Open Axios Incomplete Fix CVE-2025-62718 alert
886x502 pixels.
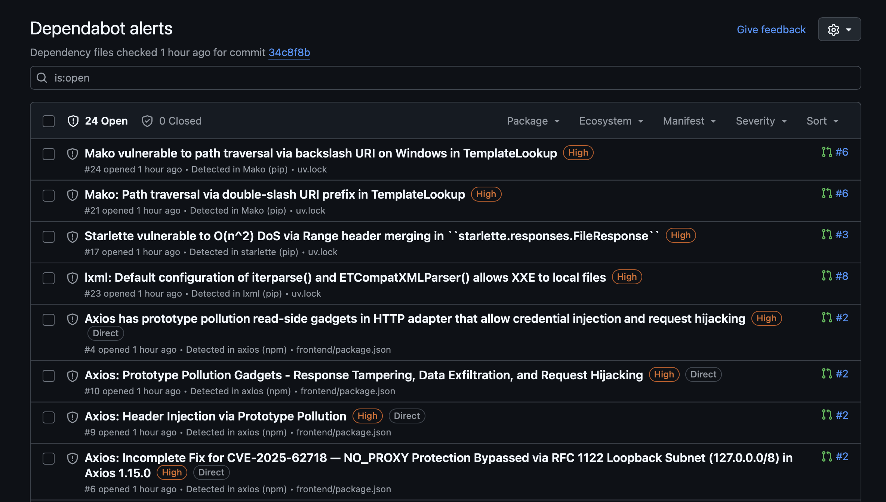pos(439,465)
